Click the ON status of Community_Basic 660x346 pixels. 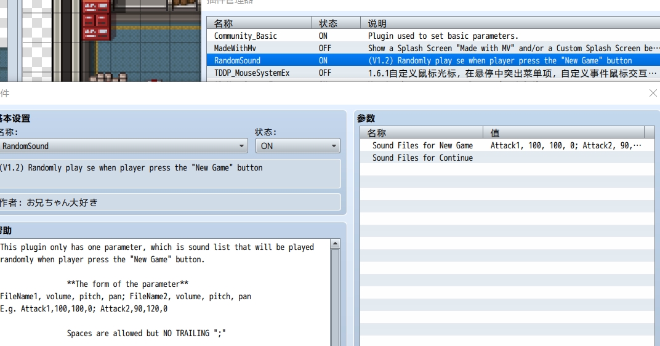pos(323,36)
